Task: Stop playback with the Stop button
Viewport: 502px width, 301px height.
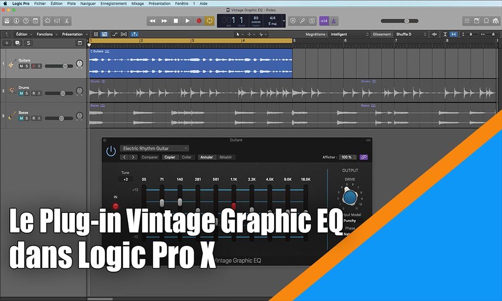Action: pos(176,21)
